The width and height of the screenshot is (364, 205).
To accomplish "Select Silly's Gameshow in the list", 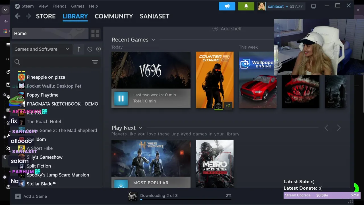I will click(44, 157).
